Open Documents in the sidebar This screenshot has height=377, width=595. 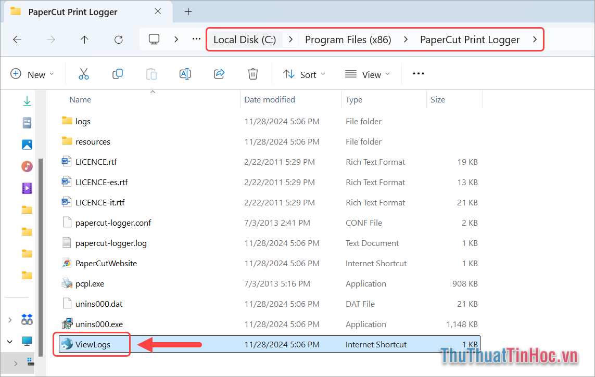[27, 123]
